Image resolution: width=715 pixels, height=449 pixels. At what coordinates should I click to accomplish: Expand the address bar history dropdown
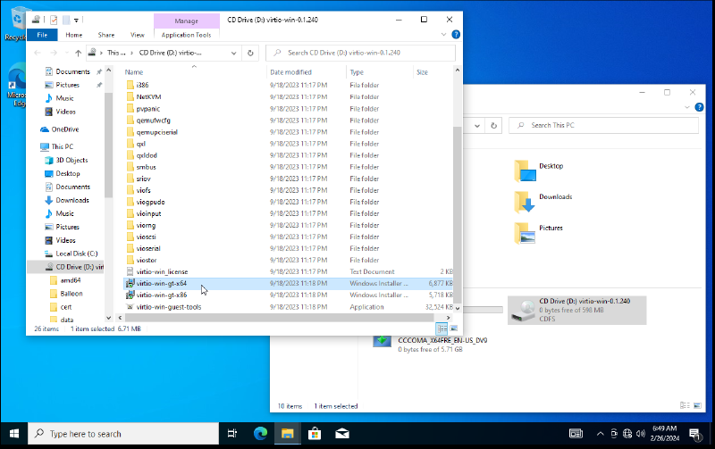[233, 53]
